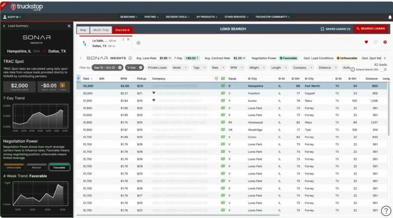Click the Search Loads button
393x218 pixels.
(370, 28)
